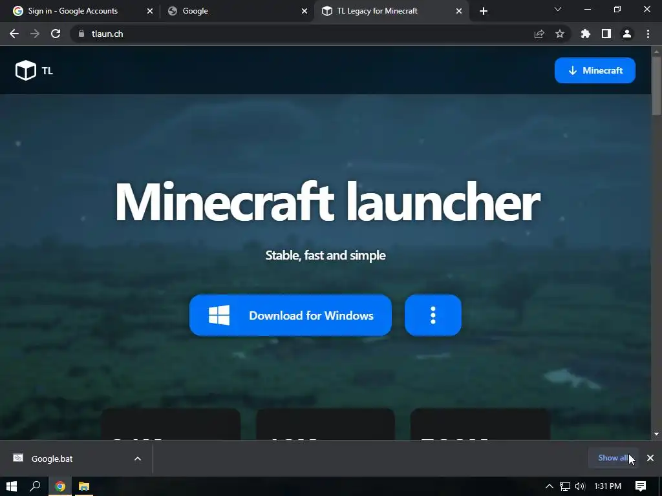Bookmark this page with the star icon
Viewport: 662px width, 496px height.
tap(560, 34)
